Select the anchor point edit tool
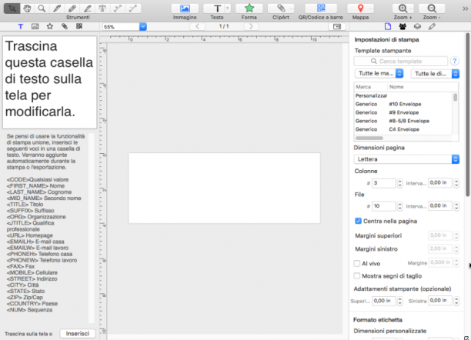The width and height of the screenshot is (471, 340). click(102, 8)
